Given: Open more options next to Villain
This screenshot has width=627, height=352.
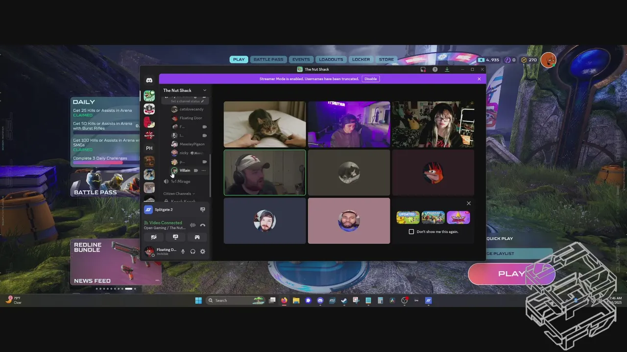Looking at the screenshot, I should tap(204, 171).
